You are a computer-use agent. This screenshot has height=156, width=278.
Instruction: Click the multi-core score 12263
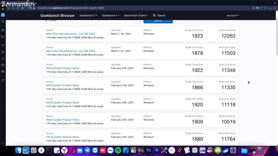[x=228, y=36]
